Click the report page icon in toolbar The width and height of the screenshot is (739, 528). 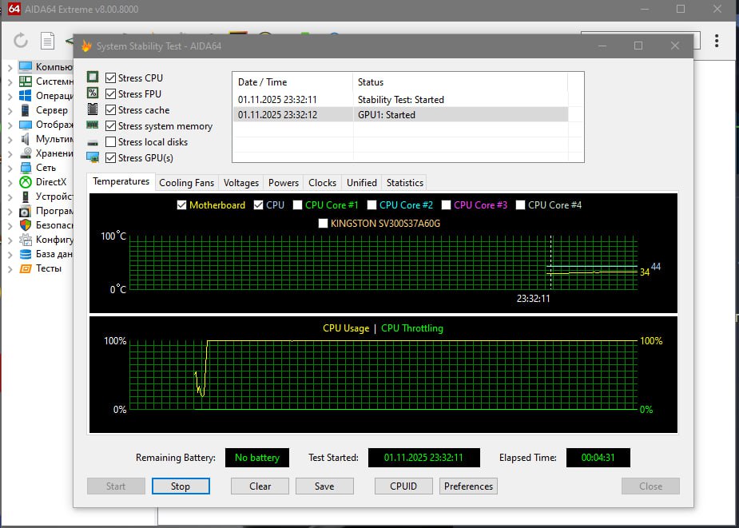[x=48, y=41]
